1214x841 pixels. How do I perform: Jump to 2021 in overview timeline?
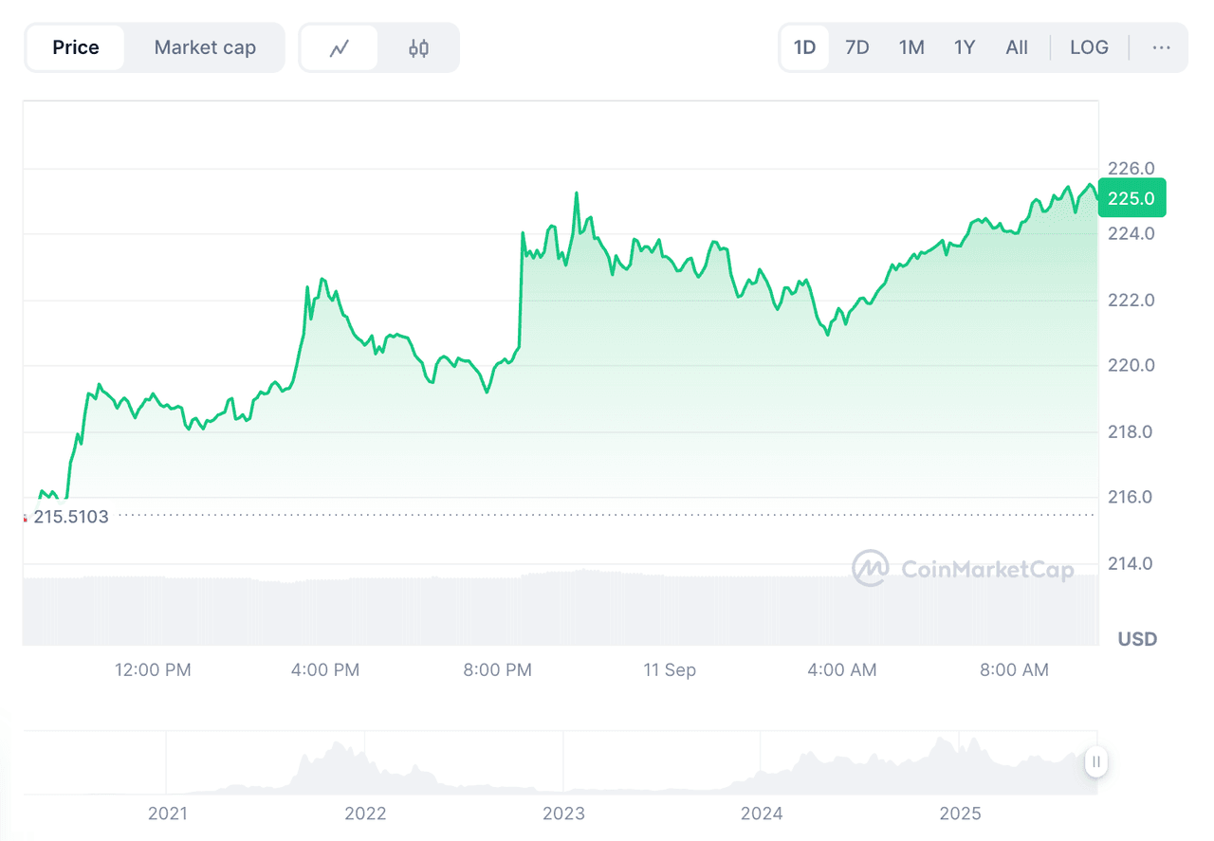pos(168,814)
